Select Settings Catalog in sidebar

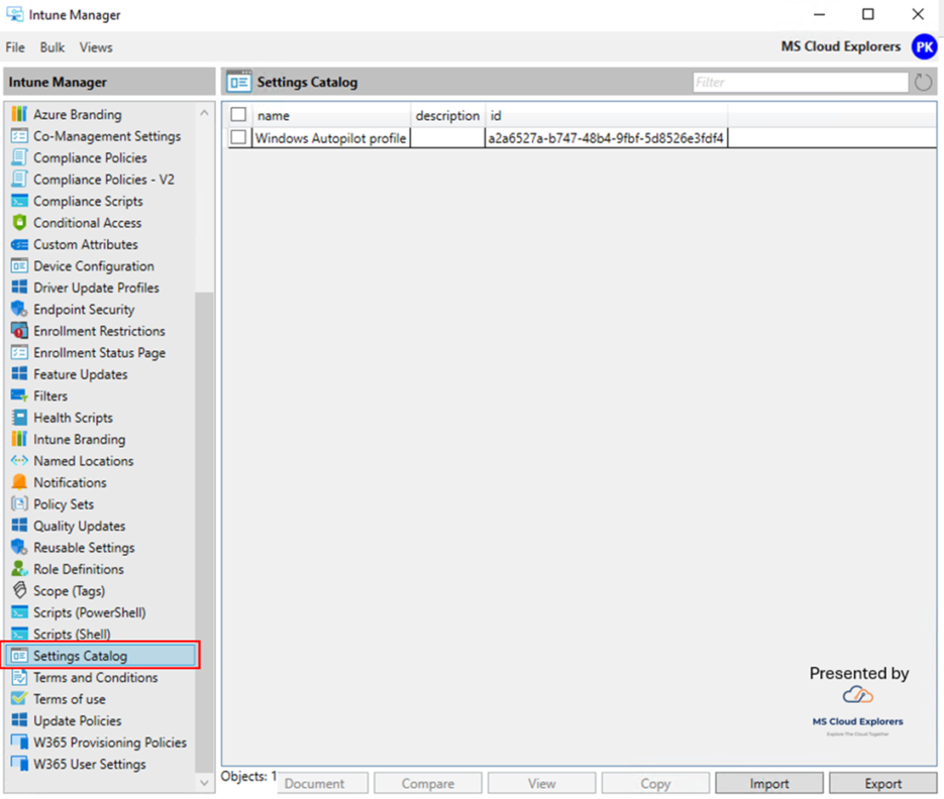pyautogui.click(x=100, y=655)
